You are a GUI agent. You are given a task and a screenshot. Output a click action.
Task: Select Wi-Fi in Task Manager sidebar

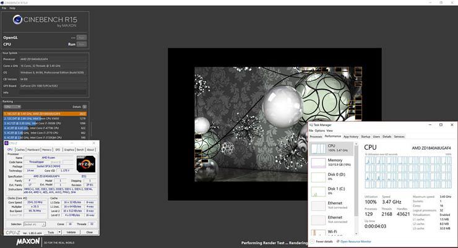coord(332,232)
